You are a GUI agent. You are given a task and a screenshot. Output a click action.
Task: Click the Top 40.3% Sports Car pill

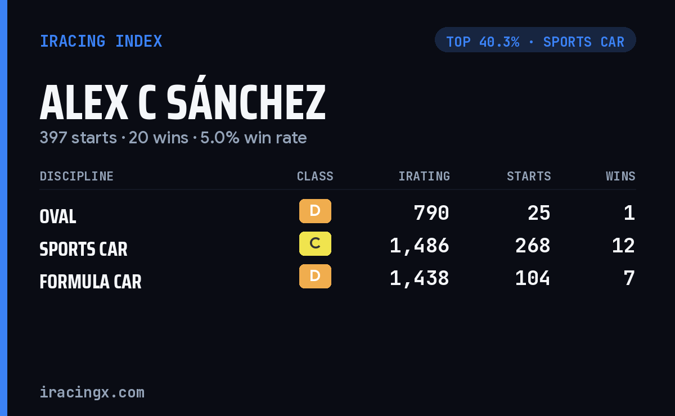(x=535, y=40)
